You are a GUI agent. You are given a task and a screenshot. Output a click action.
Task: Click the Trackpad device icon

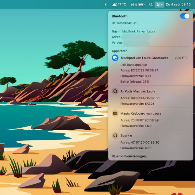(115, 58)
